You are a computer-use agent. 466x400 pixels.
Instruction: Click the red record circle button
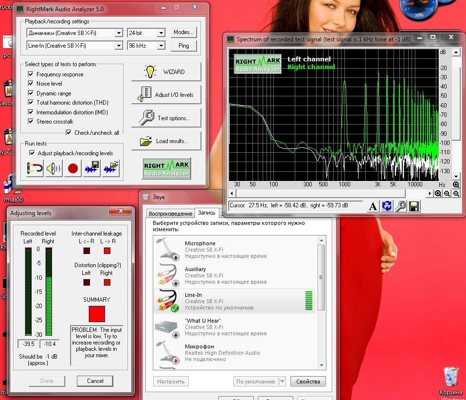coord(73,169)
